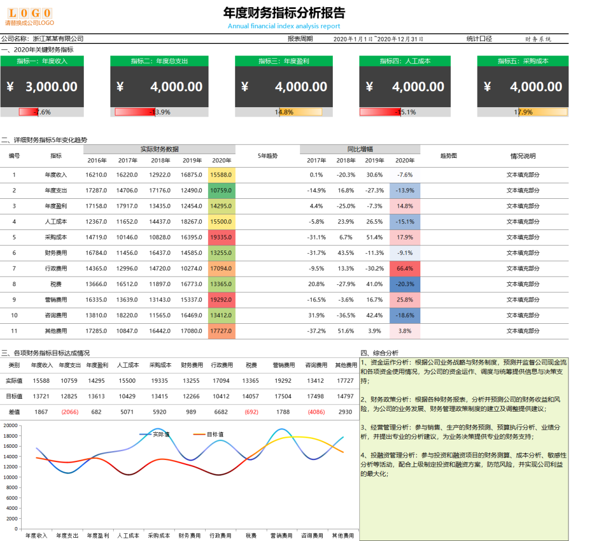Click the report period date range 2020年1月1日~2020年12月31日
The image size is (599, 541).
pyautogui.click(x=378, y=39)
